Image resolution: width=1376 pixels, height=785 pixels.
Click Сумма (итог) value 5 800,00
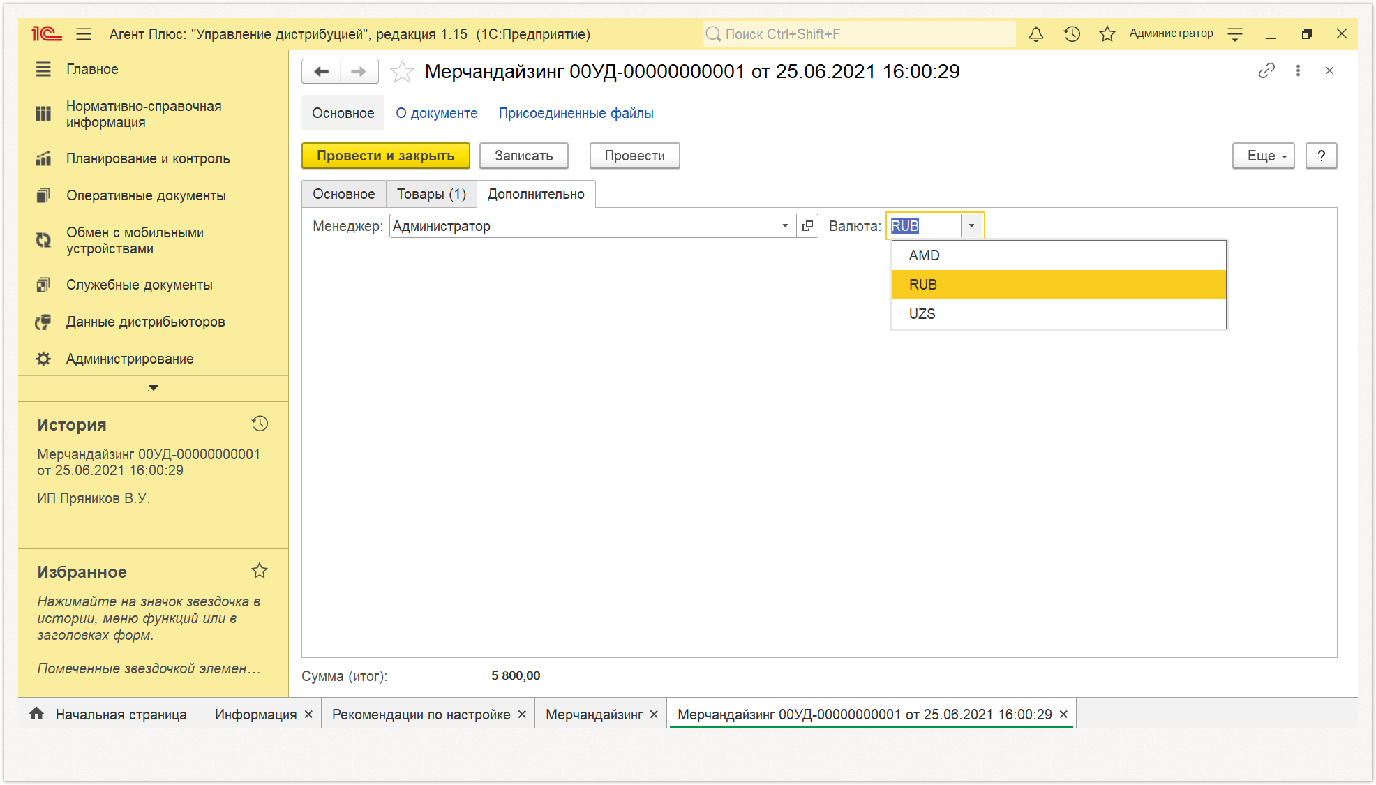(x=516, y=675)
